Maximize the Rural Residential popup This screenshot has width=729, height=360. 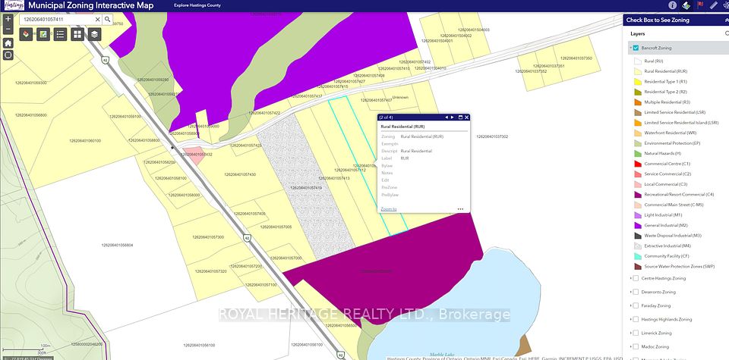tap(460, 117)
